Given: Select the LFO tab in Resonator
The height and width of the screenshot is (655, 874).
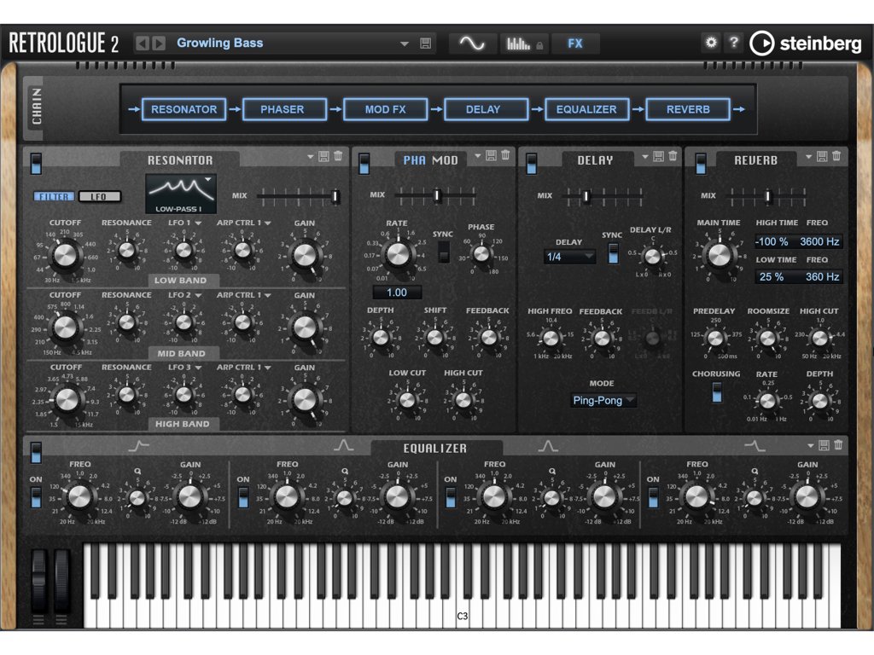Looking at the screenshot, I should click(x=99, y=197).
